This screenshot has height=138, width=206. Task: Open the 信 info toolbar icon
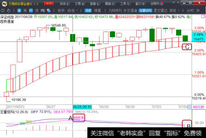point(37,10)
